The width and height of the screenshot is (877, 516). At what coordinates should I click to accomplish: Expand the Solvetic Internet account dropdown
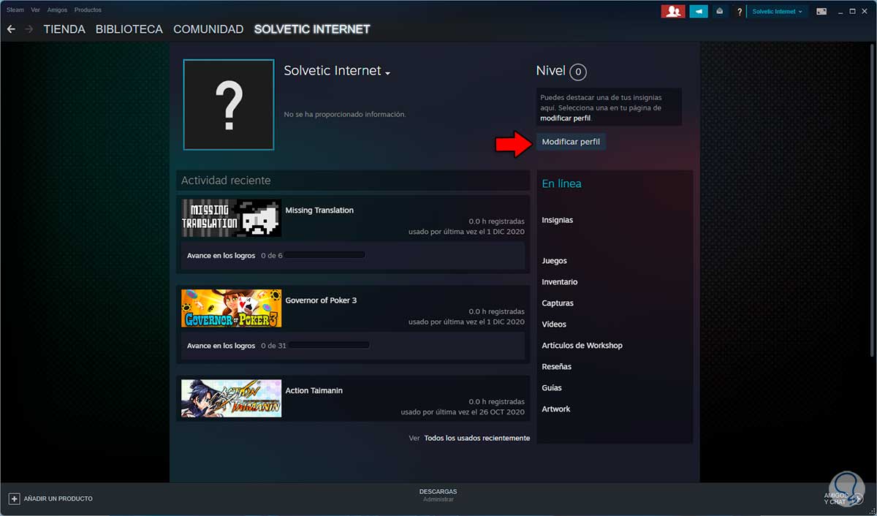(778, 11)
